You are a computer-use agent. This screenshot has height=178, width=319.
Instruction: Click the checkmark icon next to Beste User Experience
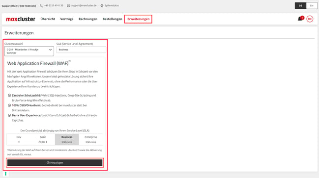pos(9,115)
